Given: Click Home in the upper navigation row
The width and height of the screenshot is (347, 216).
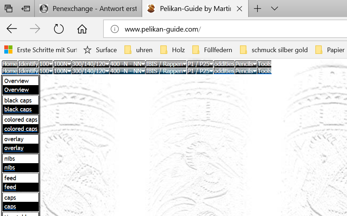Looking at the screenshot, I should (10, 64).
